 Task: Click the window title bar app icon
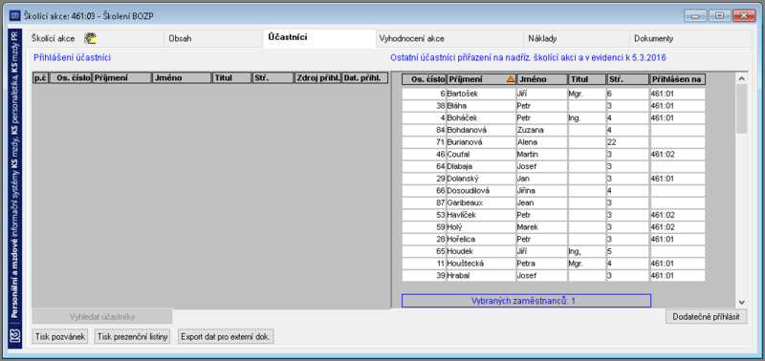[x=15, y=15]
